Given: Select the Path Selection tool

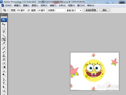Looking at the screenshot, I should coord(4,87).
